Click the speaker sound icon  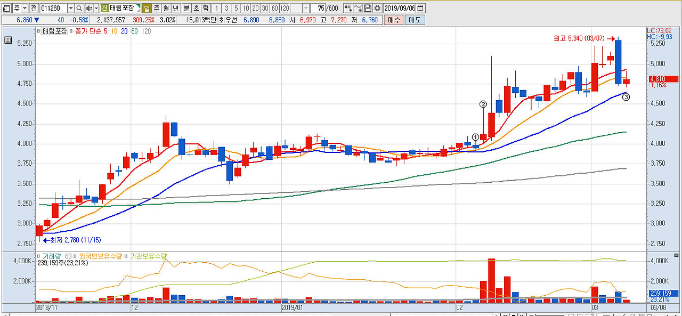pos(89,9)
